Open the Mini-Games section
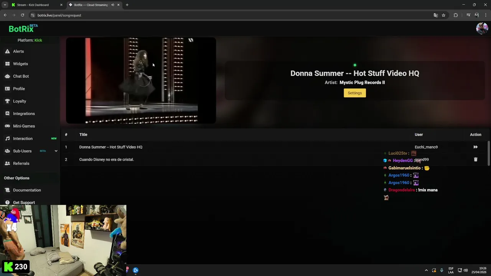Image resolution: width=491 pixels, height=276 pixels. [x=24, y=126]
